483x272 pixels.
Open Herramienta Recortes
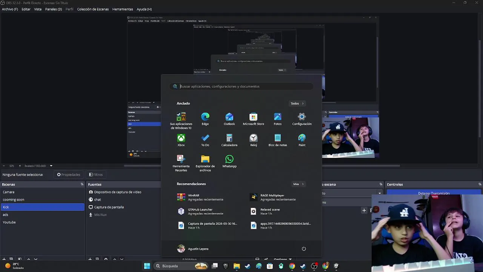point(181,163)
